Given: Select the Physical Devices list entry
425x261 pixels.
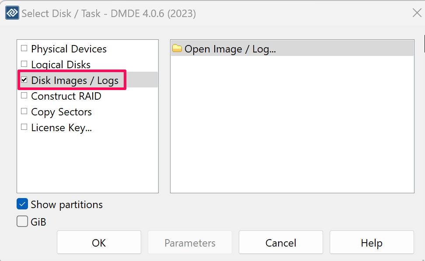Looking at the screenshot, I should coord(69,49).
